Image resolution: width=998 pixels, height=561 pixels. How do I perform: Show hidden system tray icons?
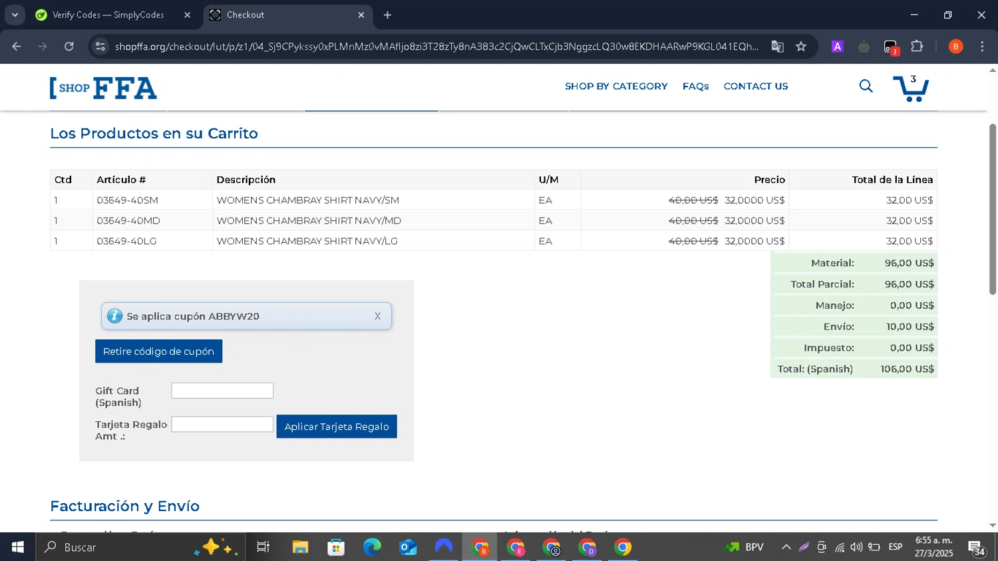[x=786, y=547]
